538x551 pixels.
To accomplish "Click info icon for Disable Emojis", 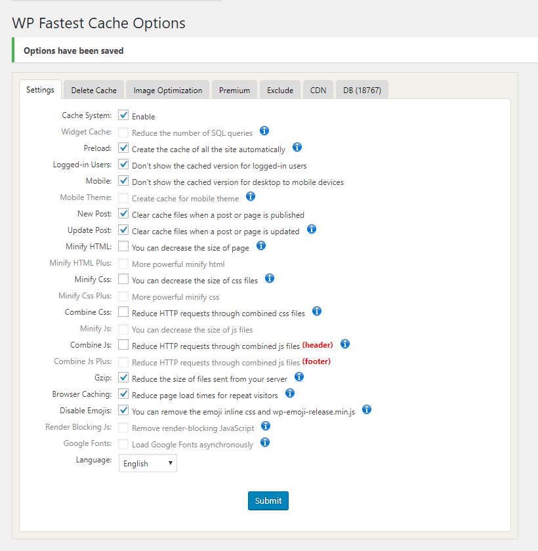I will coord(367,409).
